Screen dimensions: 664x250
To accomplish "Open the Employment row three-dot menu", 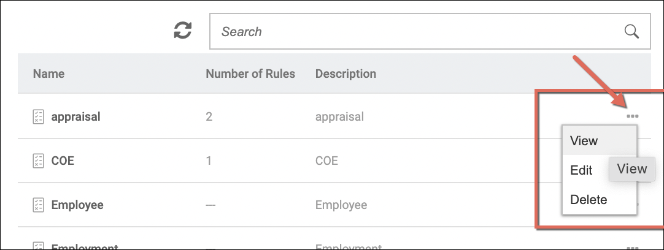I will click(x=633, y=247).
